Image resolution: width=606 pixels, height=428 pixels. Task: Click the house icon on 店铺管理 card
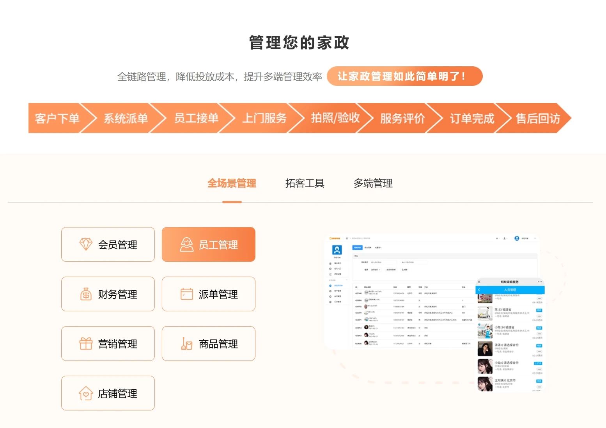click(x=86, y=393)
